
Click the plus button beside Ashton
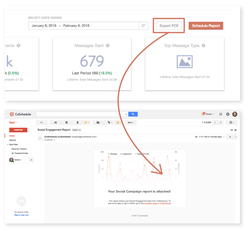(31, 160)
